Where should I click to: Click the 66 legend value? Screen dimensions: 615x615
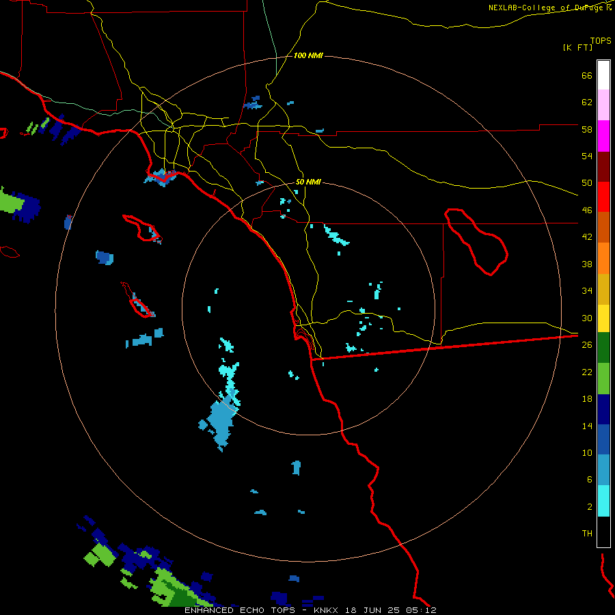click(587, 75)
